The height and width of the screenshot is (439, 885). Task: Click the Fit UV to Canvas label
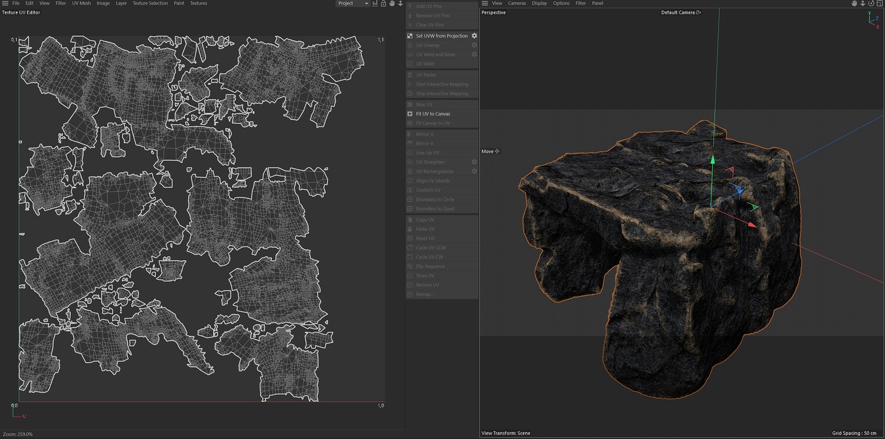pos(432,114)
